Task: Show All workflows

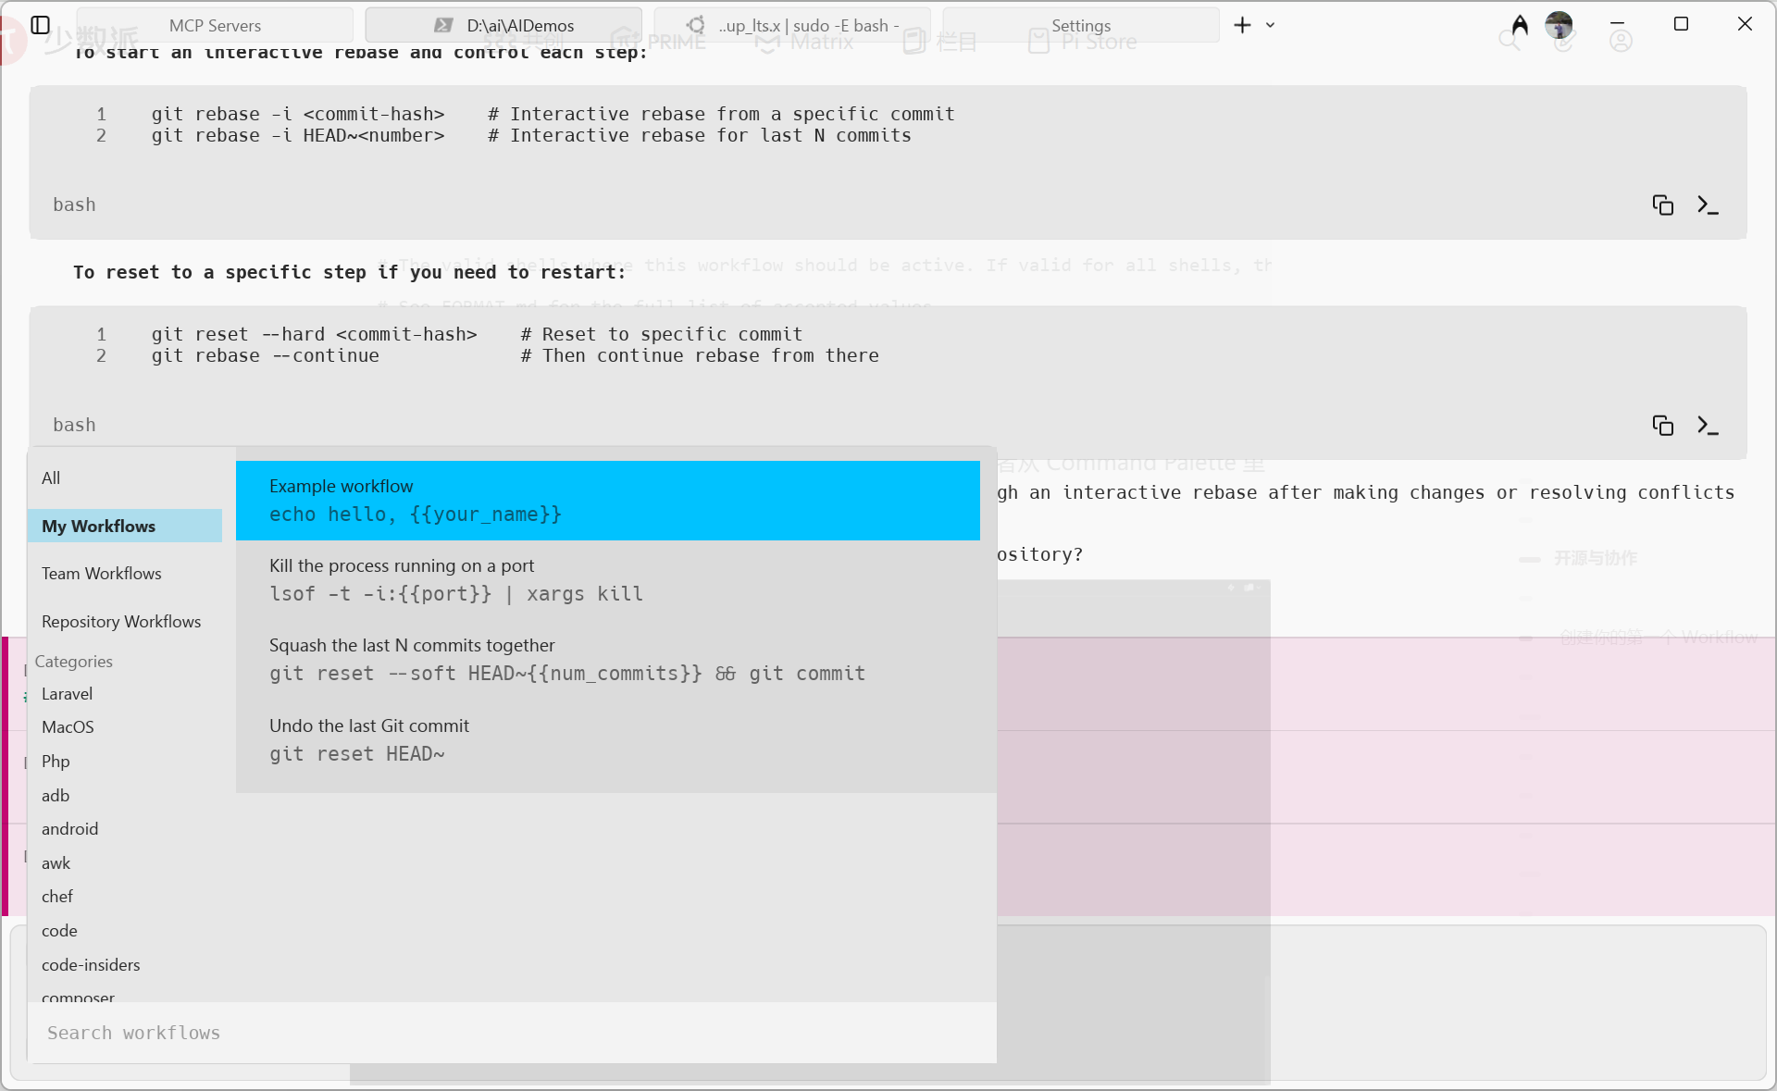Action: tap(51, 478)
